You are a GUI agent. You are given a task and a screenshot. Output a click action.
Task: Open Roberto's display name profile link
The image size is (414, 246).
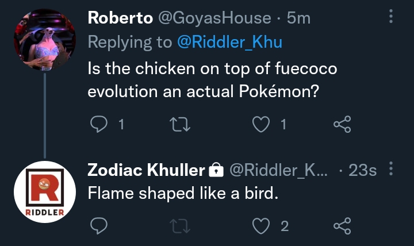point(120,18)
